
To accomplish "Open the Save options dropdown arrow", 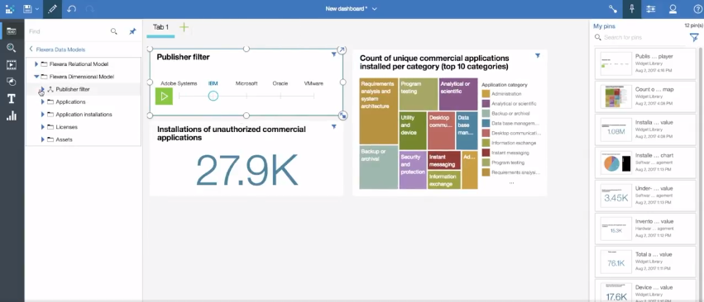I will coord(37,9).
